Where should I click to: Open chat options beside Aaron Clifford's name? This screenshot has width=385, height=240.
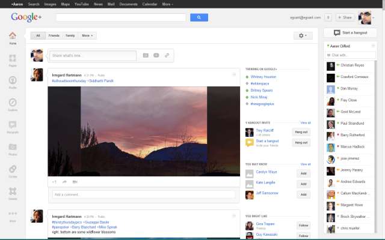pos(373,46)
